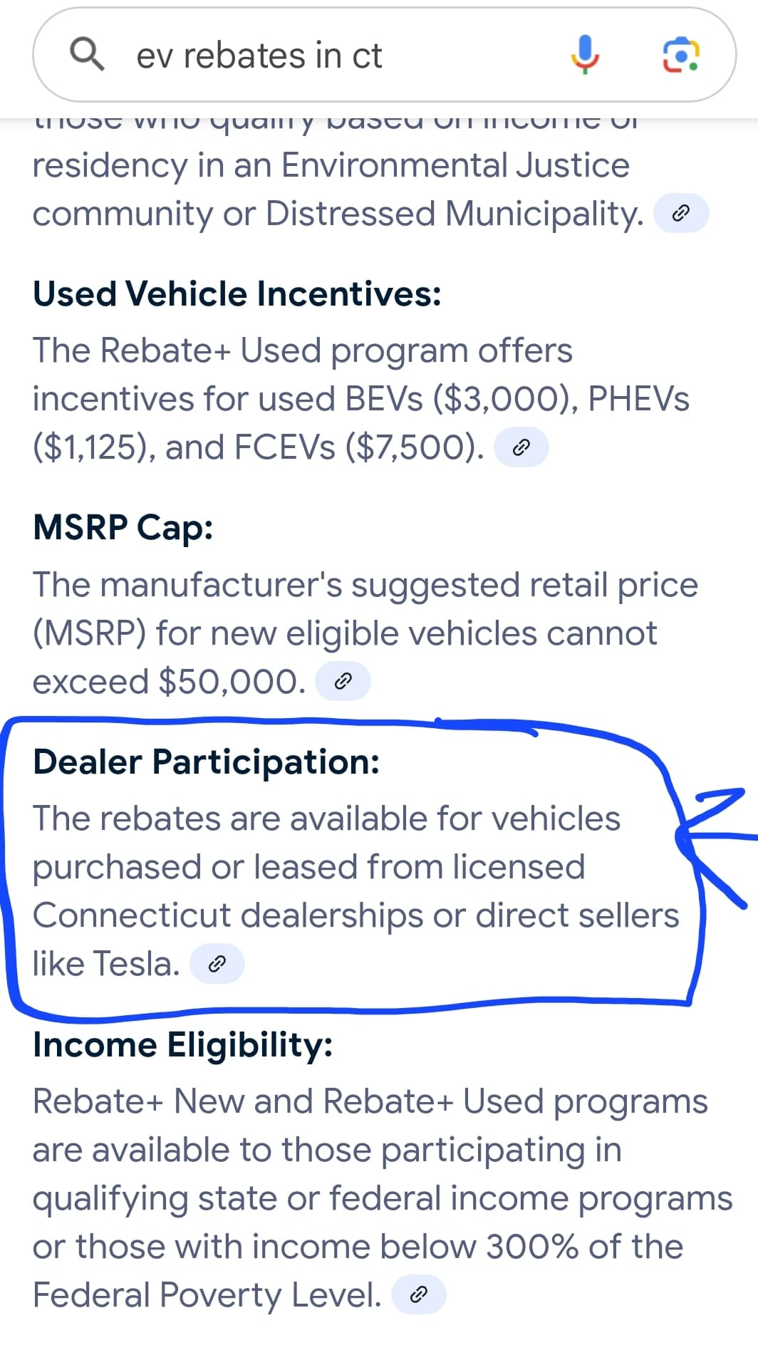
Task: Open the source link after 'Distressed Municipality'
Action: (681, 211)
